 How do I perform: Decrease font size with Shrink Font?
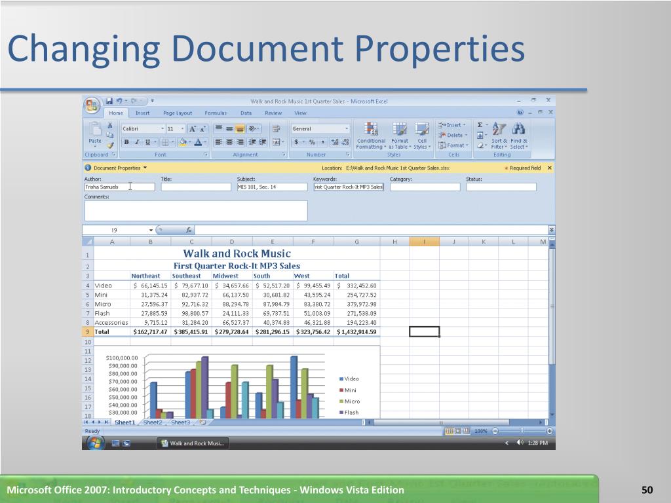click(x=203, y=129)
